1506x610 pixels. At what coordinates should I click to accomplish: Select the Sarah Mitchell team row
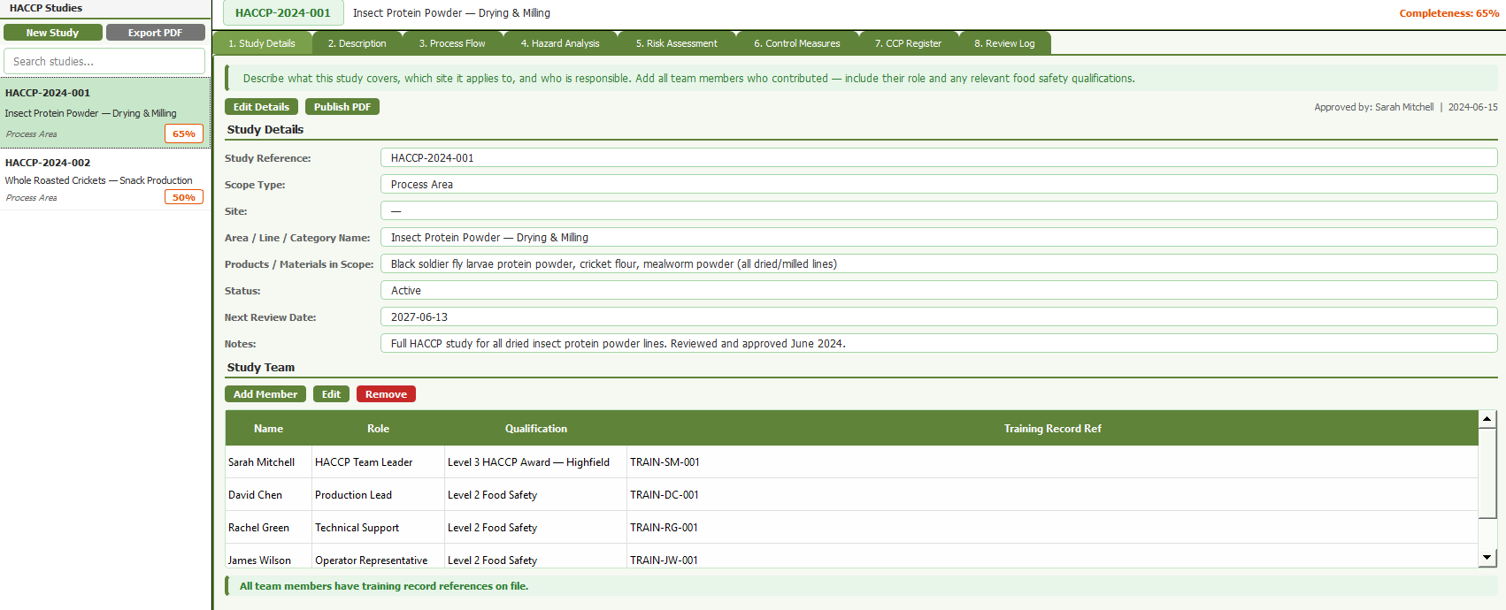pos(851,461)
